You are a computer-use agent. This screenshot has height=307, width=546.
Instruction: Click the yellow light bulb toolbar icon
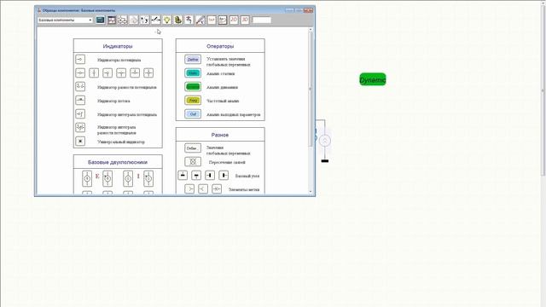point(167,20)
